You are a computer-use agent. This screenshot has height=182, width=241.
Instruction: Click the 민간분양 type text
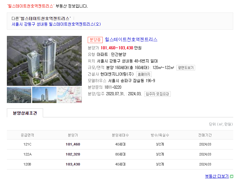point(119,54)
